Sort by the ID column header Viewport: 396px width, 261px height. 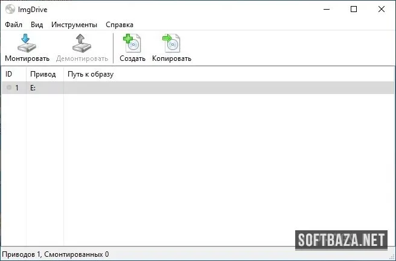14,74
